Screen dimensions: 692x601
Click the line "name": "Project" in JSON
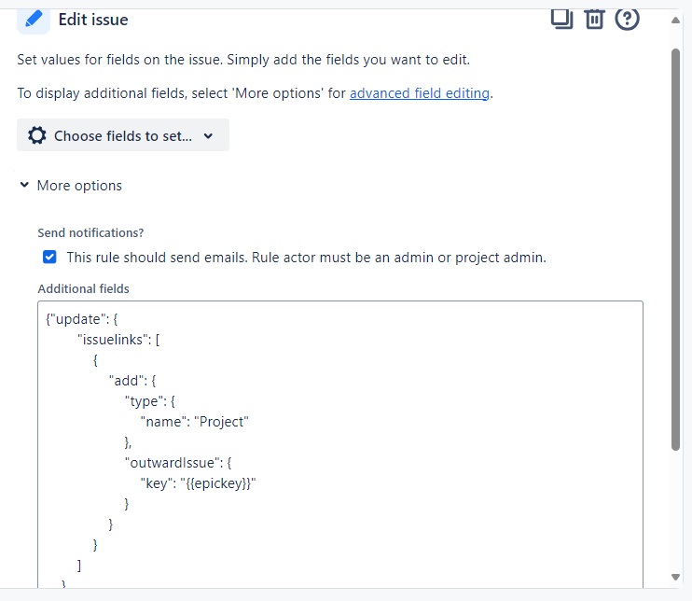[x=195, y=422]
